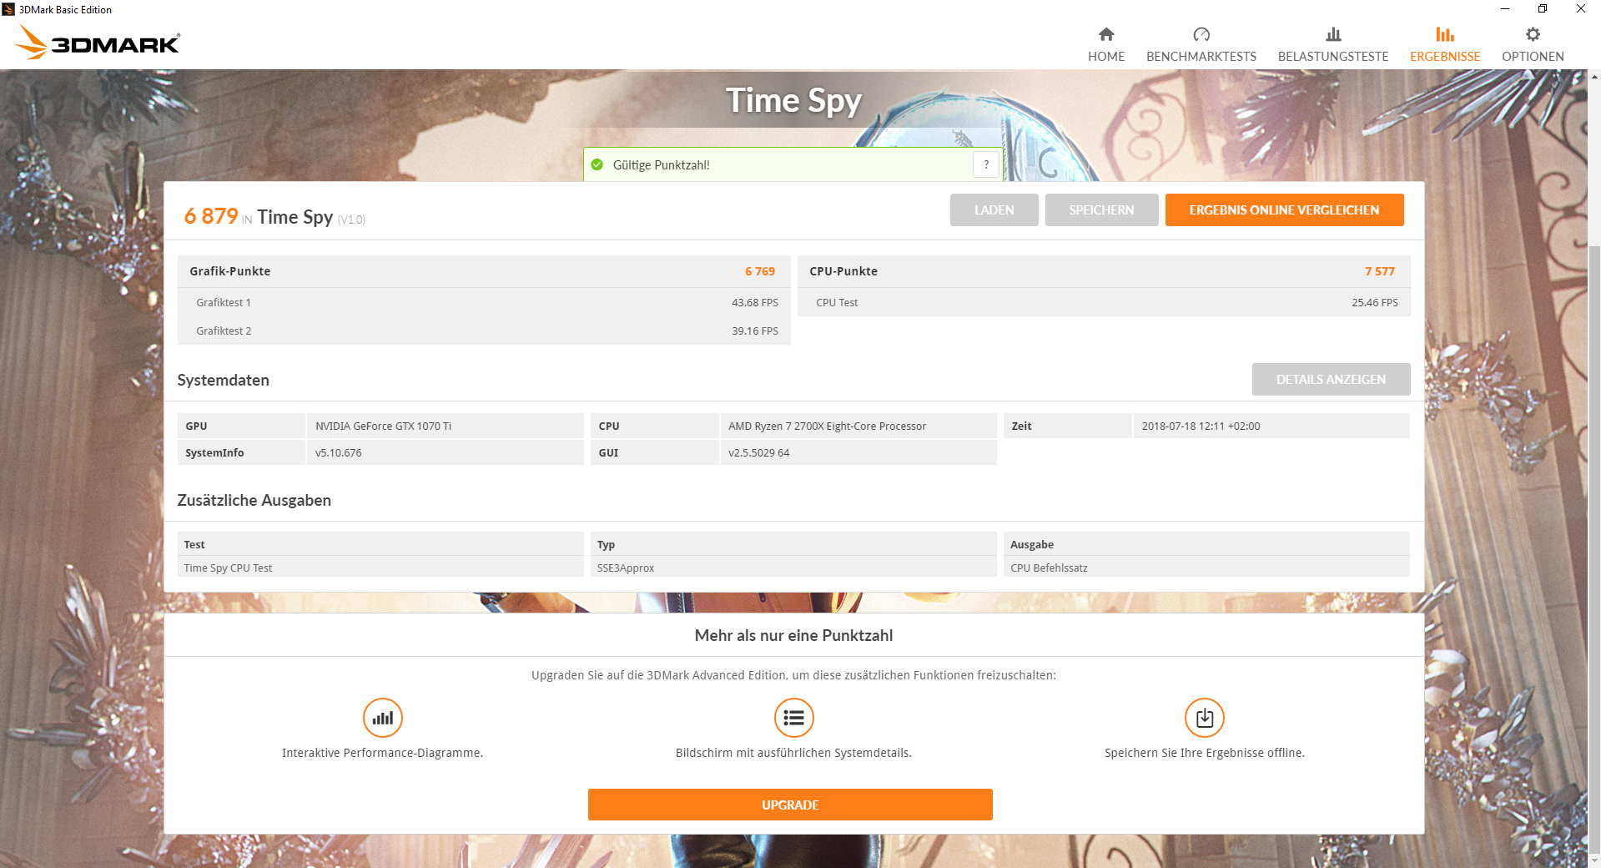Screen dimensions: 1601x868
Task: Click the interactive performance diagrams icon
Action: click(x=383, y=718)
